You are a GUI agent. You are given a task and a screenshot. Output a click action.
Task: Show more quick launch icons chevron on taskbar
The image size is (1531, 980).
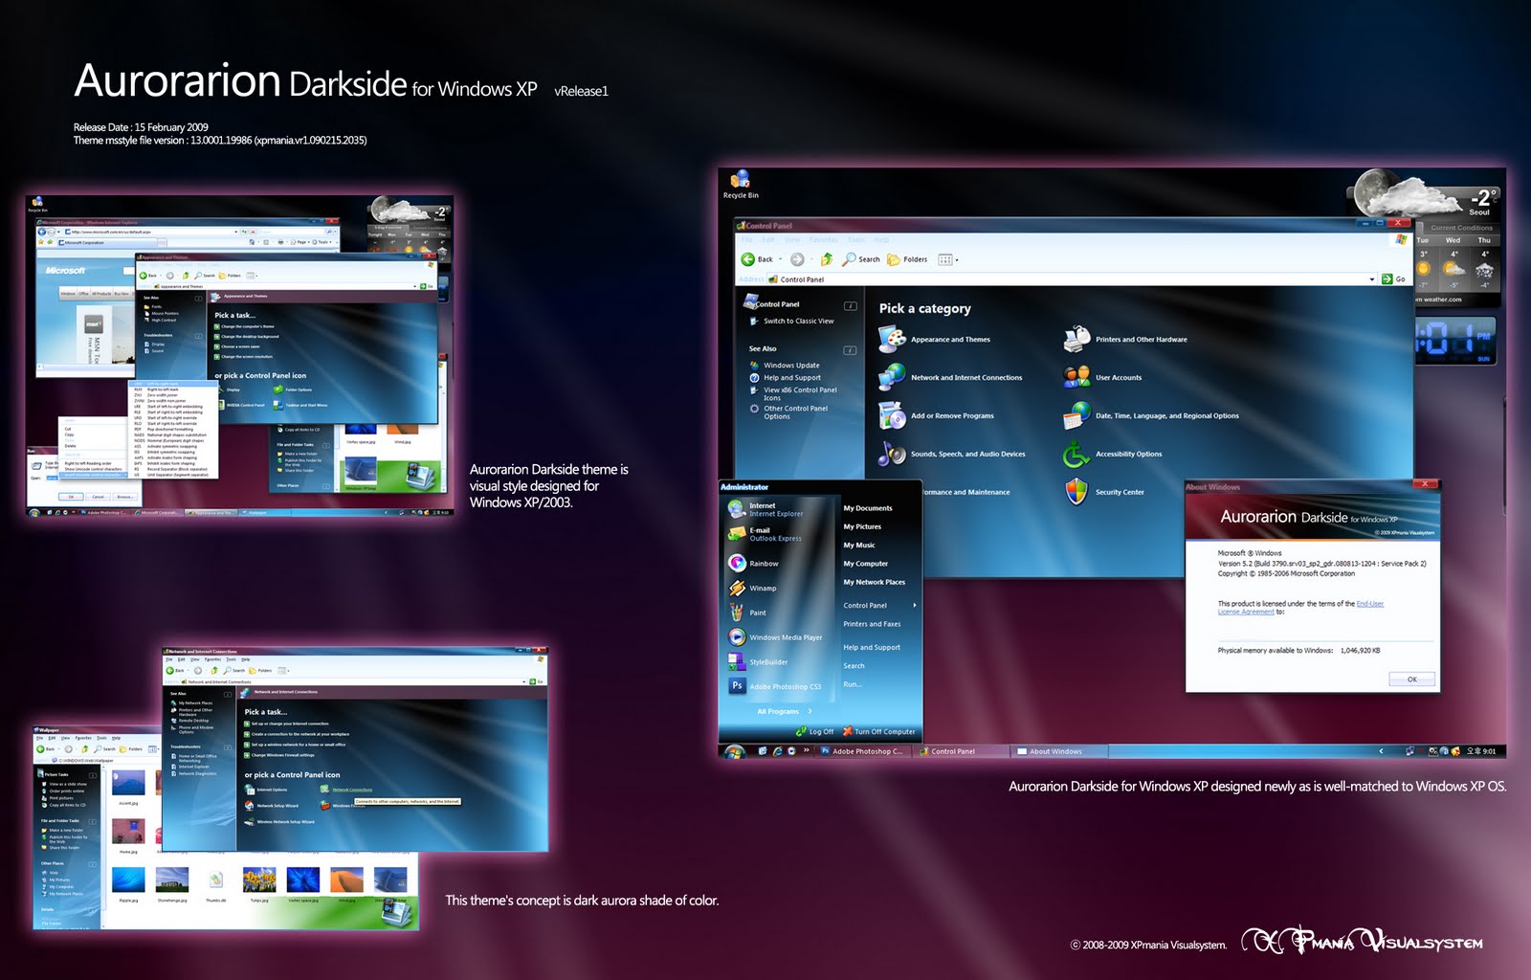point(805,751)
